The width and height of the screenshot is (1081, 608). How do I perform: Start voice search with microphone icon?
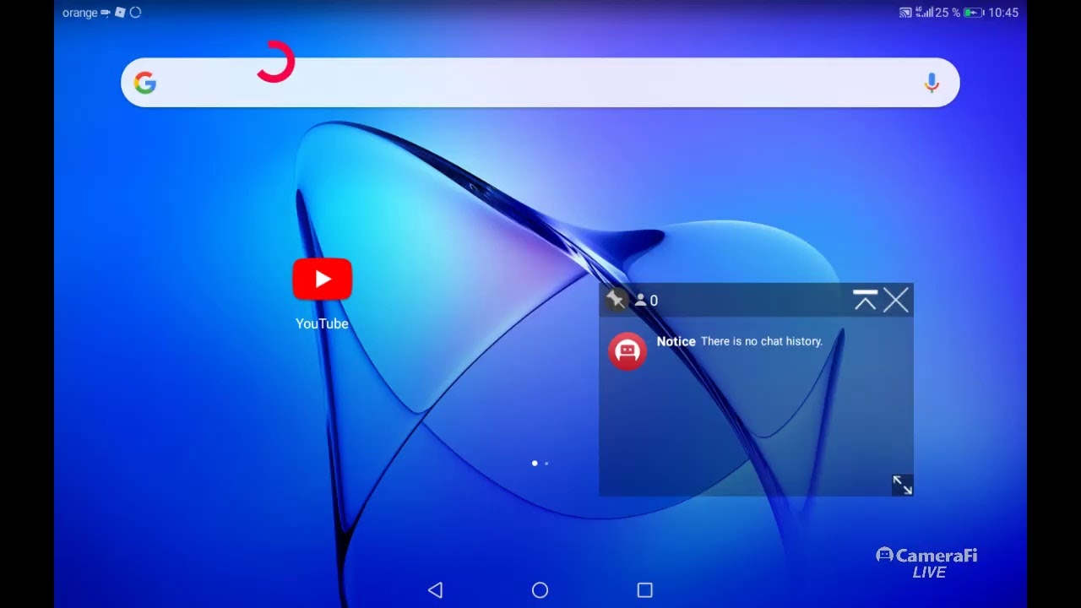click(x=932, y=83)
